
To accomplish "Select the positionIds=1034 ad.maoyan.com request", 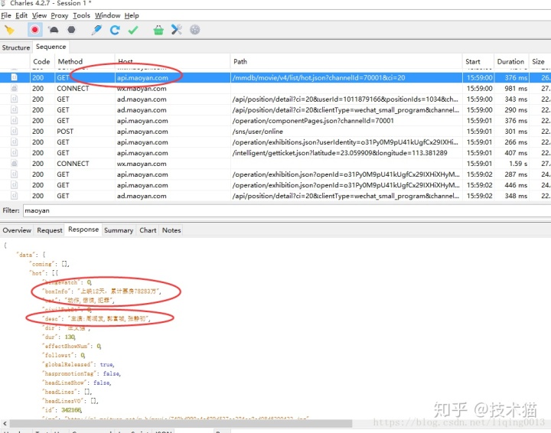I will click(275, 99).
